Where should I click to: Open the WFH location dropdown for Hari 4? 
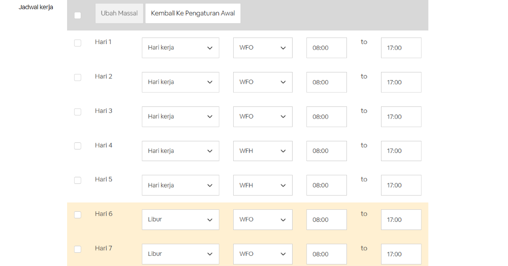(x=263, y=151)
